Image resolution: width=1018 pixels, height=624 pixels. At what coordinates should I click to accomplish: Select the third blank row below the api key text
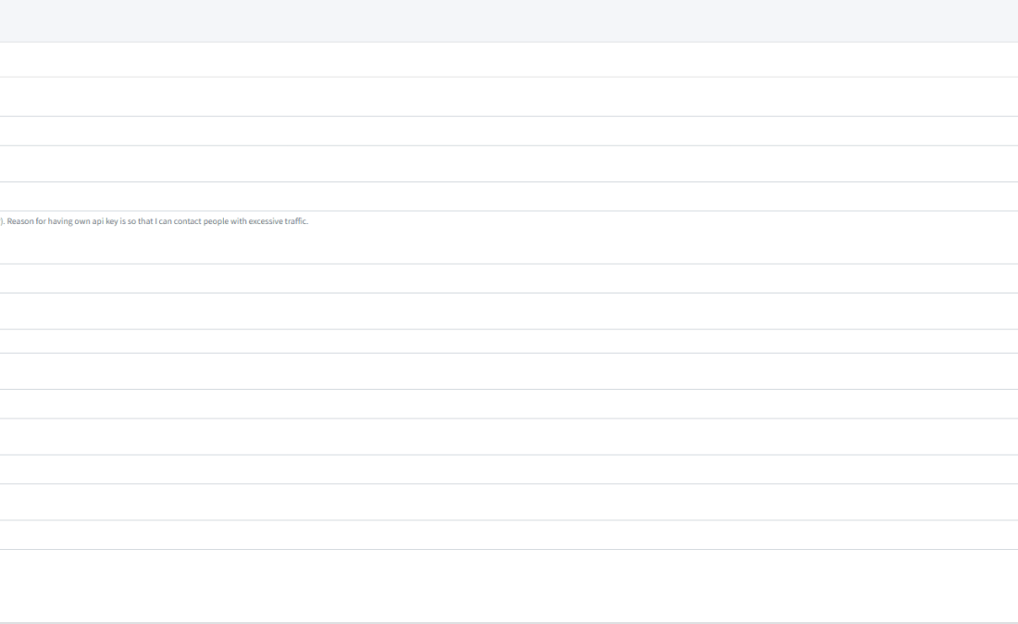coord(509,341)
